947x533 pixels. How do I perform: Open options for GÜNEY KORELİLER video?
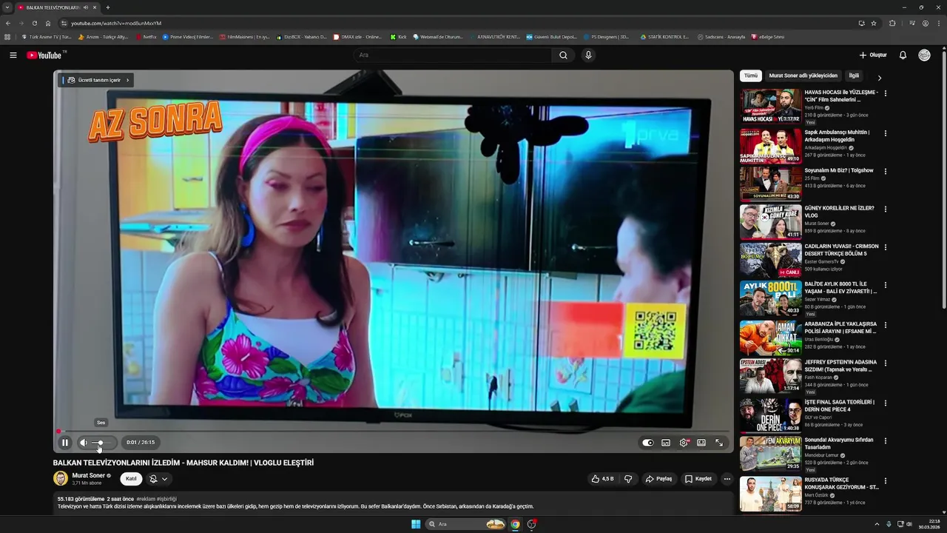[885, 209]
